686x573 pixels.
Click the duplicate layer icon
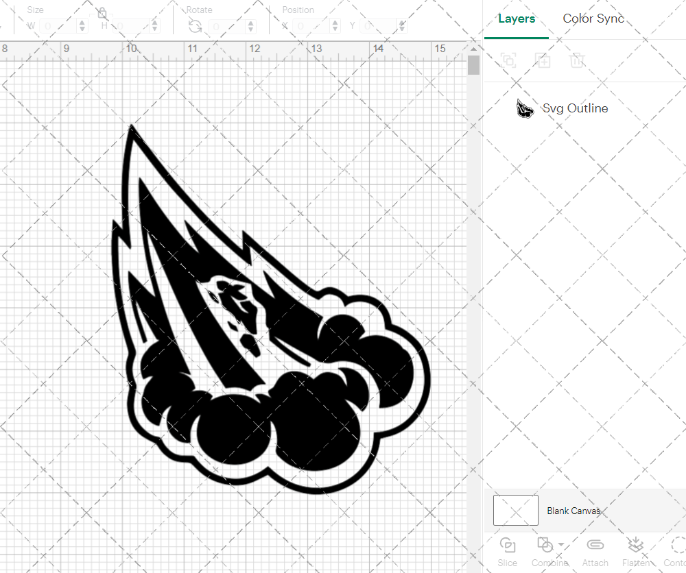(x=508, y=60)
